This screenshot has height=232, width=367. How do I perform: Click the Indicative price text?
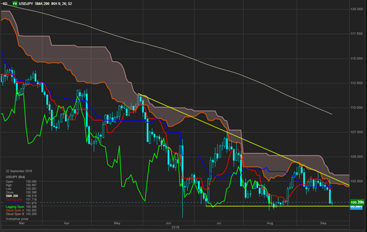point(17,219)
